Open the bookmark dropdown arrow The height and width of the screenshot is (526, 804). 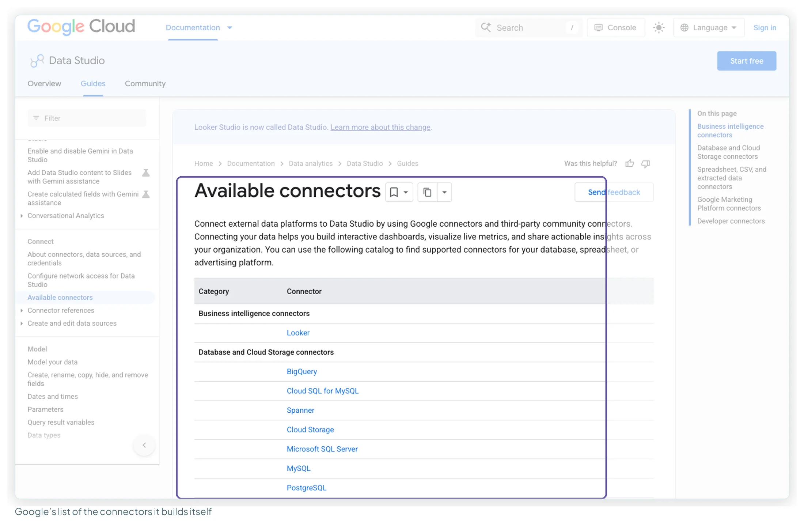click(x=406, y=192)
